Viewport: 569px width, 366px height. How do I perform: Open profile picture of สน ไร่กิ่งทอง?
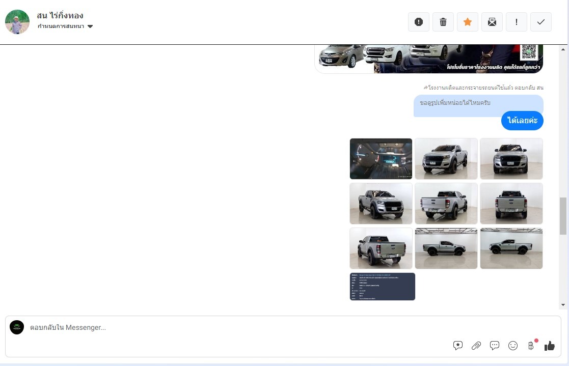17,22
